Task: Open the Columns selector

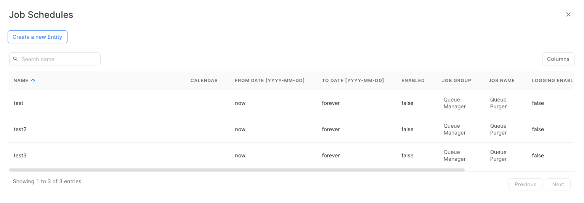Action: click(558, 59)
